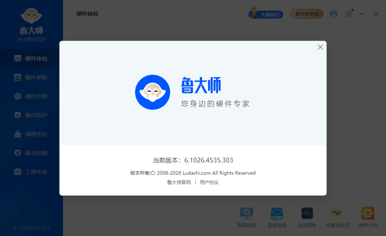Close the About 鲁大师 dialog

320,47
